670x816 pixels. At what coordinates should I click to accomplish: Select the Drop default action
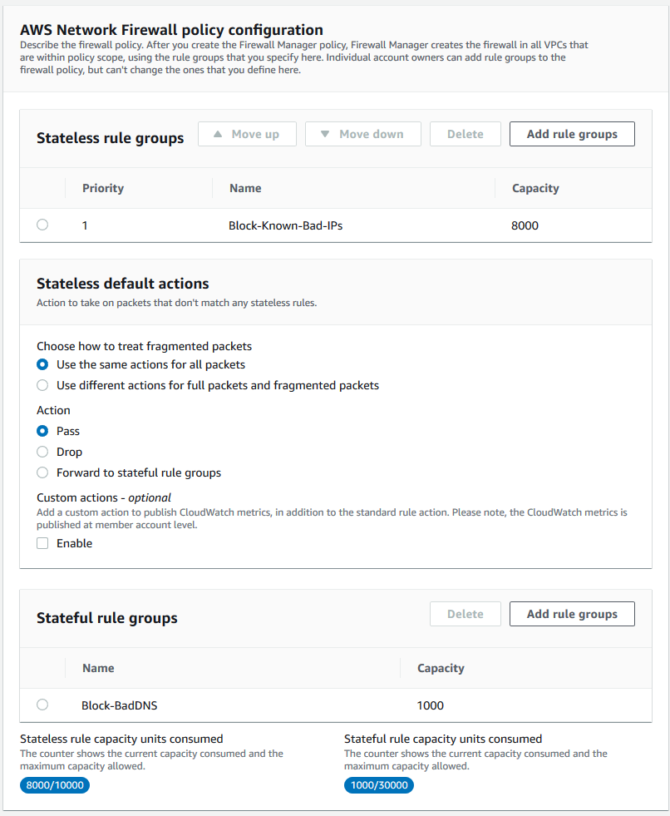(x=42, y=452)
